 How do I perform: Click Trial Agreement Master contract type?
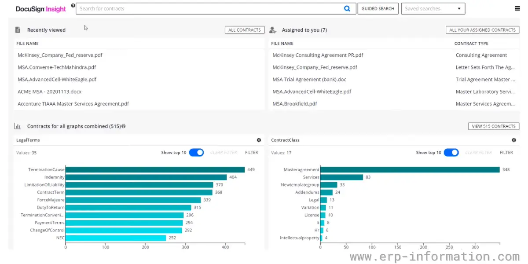coord(485,80)
